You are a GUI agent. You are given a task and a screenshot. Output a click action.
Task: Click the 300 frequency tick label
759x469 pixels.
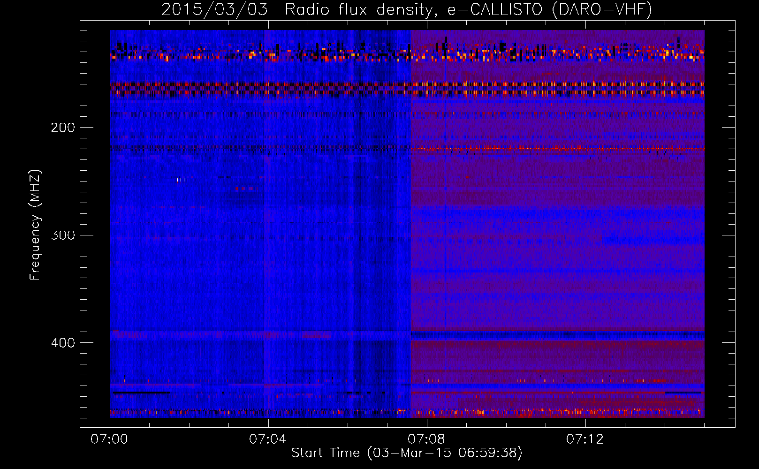click(63, 235)
